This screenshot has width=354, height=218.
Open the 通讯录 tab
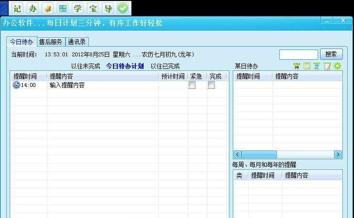pyautogui.click(x=77, y=42)
